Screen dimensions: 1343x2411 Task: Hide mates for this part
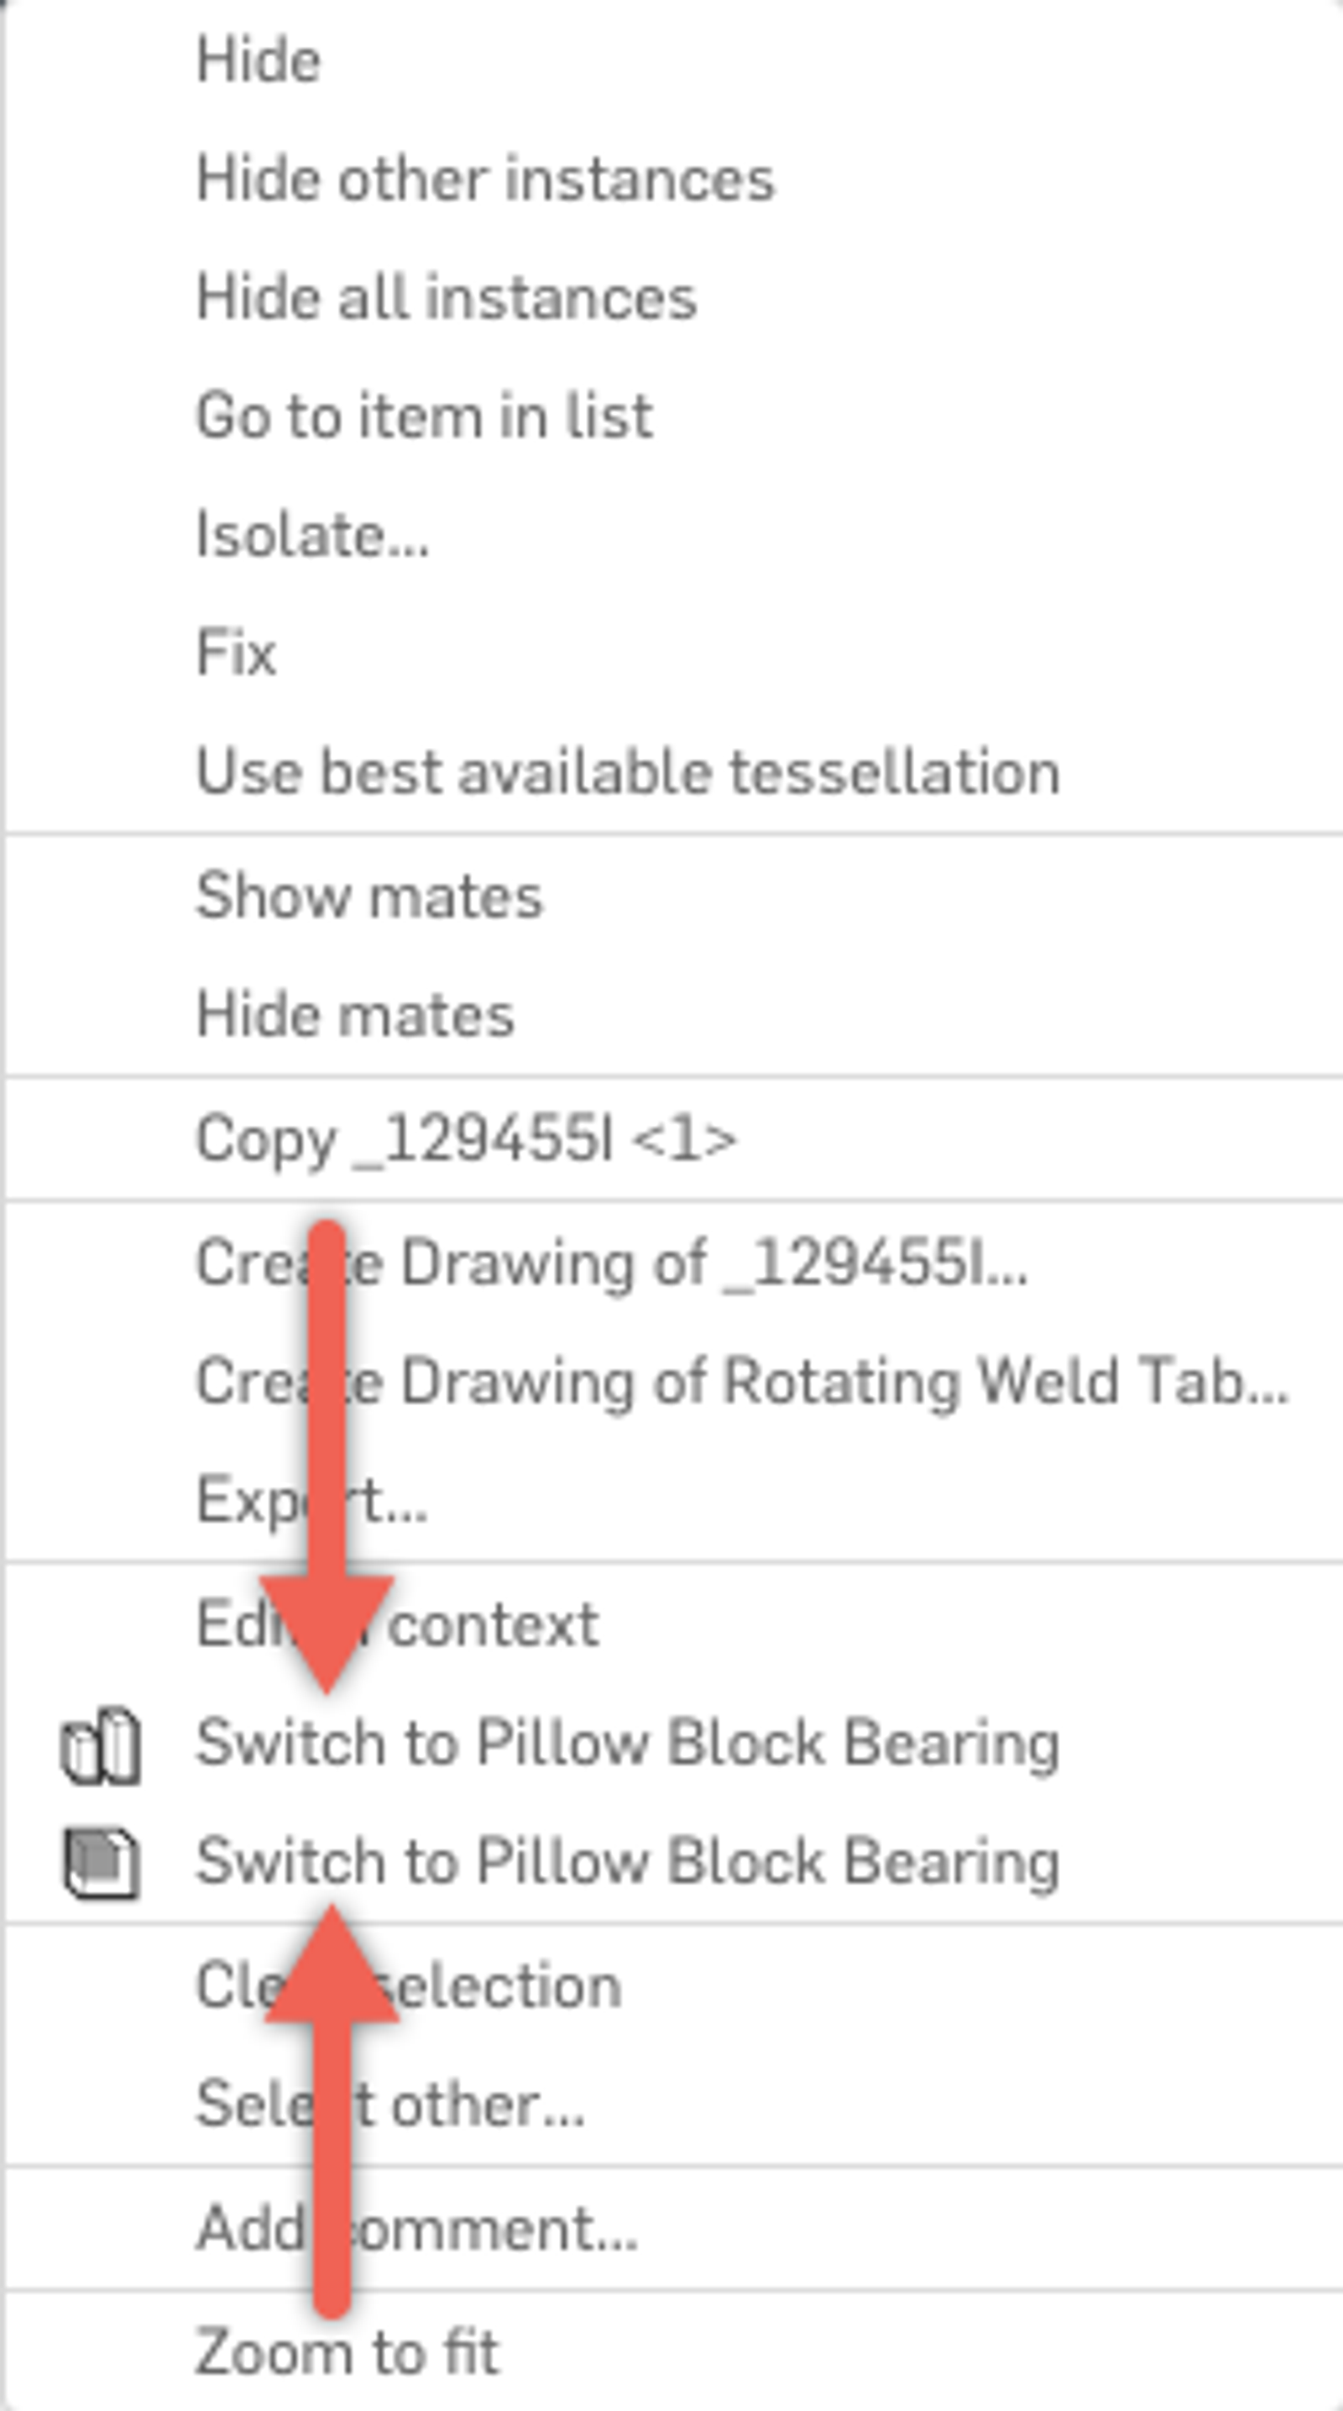pyautogui.click(x=353, y=1015)
